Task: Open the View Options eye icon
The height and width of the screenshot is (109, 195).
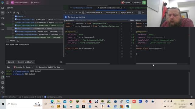Action: (18, 13)
